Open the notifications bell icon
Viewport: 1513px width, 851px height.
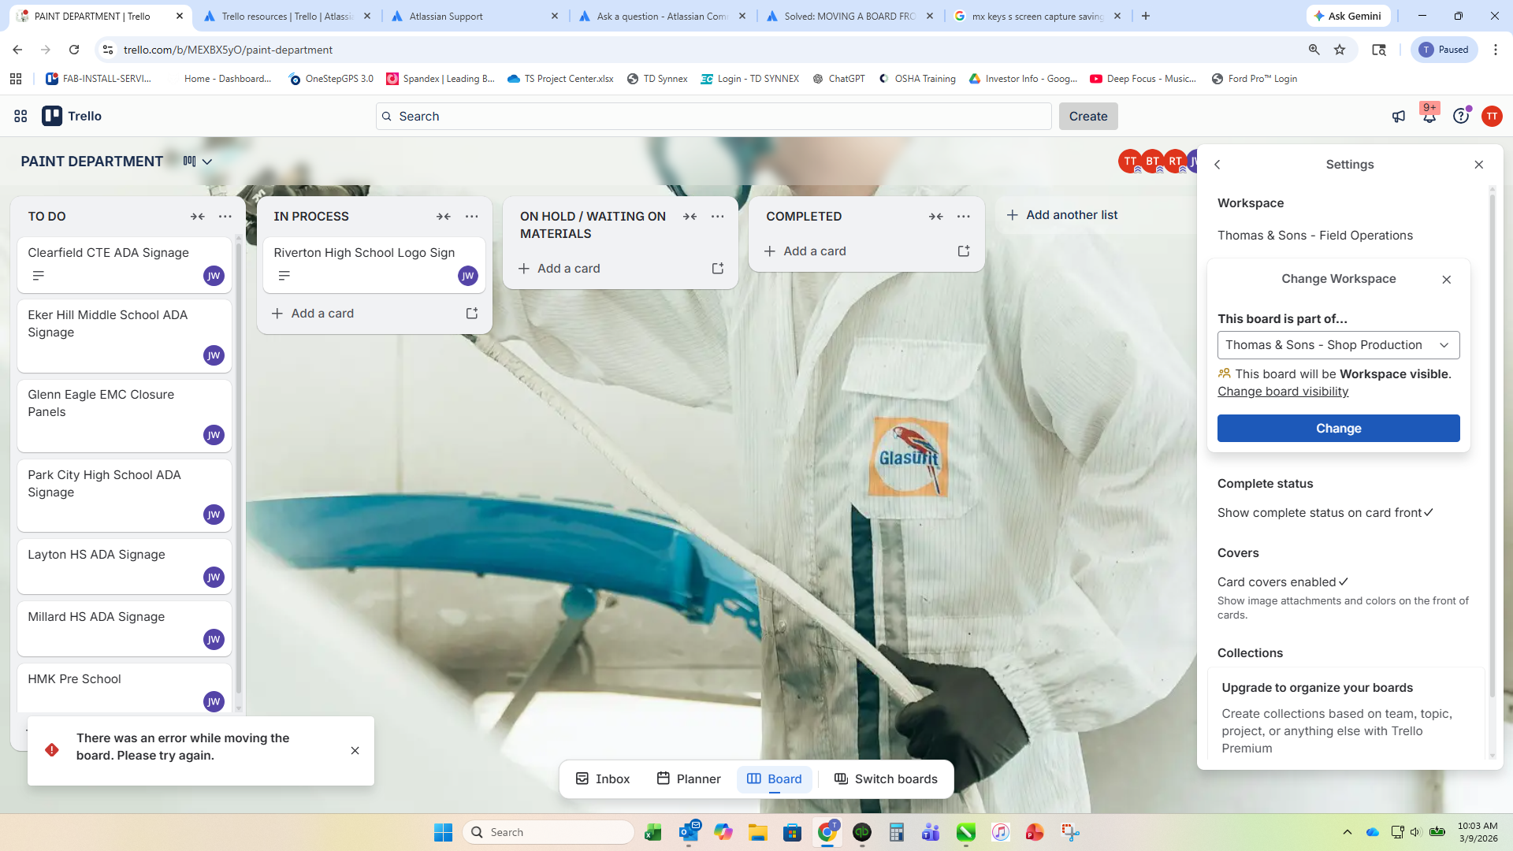pyautogui.click(x=1429, y=117)
